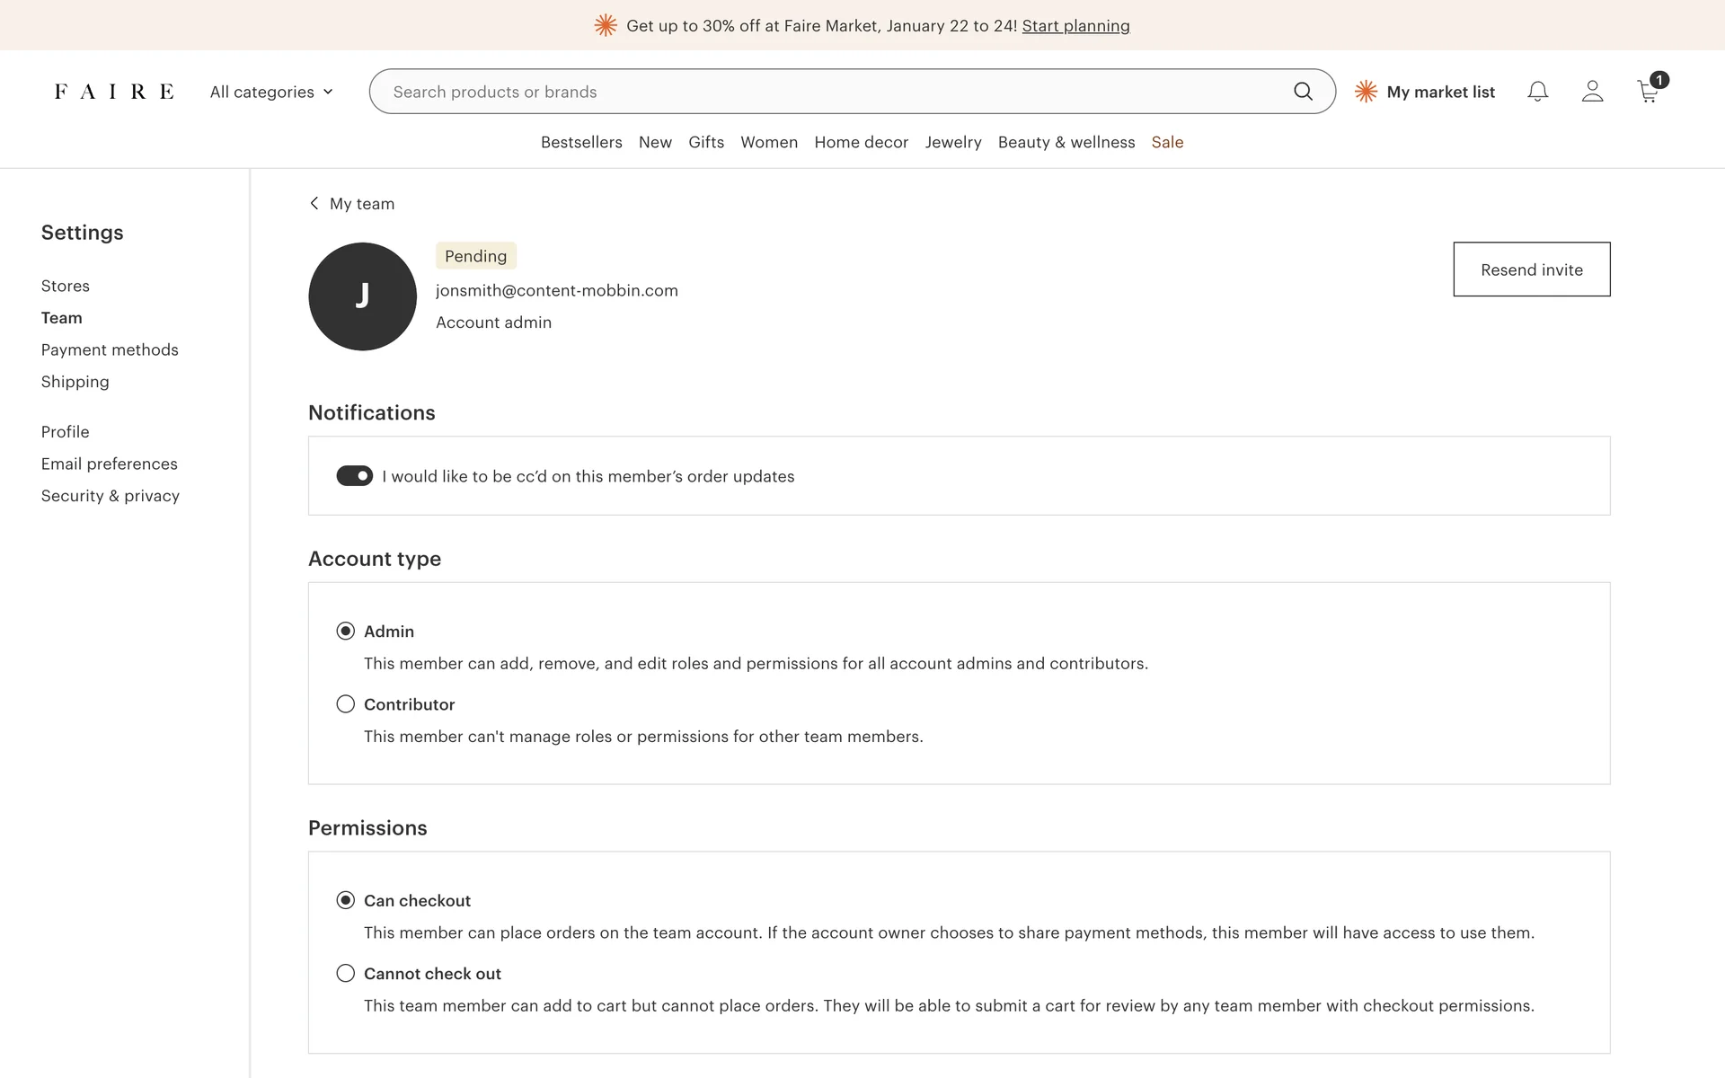This screenshot has height=1078, width=1725.
Task: Click the Resend invite button
Action: [x=1532, y=269]
